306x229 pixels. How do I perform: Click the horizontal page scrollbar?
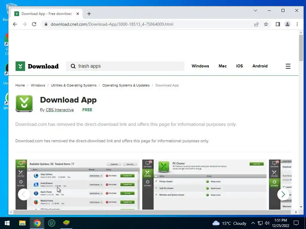(152, 212)
